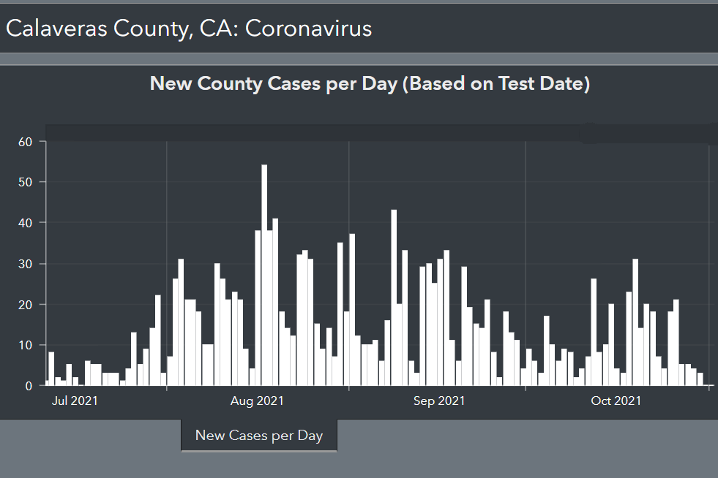This screenshot has height=478, width=718.
Task: Select the tallest October bar reaching 31
Action: tap(635, 322)
